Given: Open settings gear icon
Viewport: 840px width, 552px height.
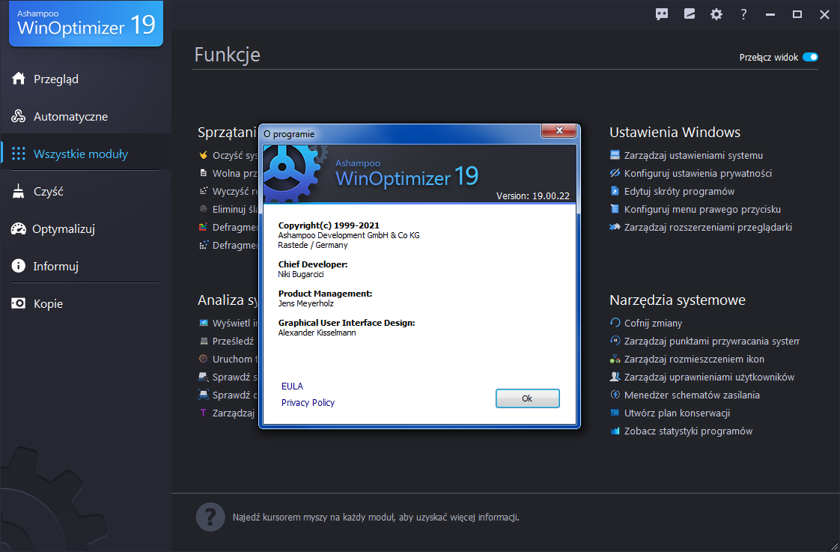Looking at the screenshot, I should tap(716, 14).
